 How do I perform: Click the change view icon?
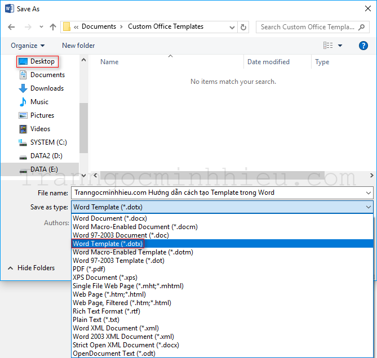click(328, 46)
